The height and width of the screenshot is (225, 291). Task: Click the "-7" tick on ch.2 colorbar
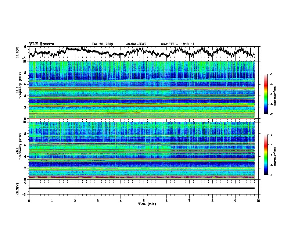pos(271,175)
